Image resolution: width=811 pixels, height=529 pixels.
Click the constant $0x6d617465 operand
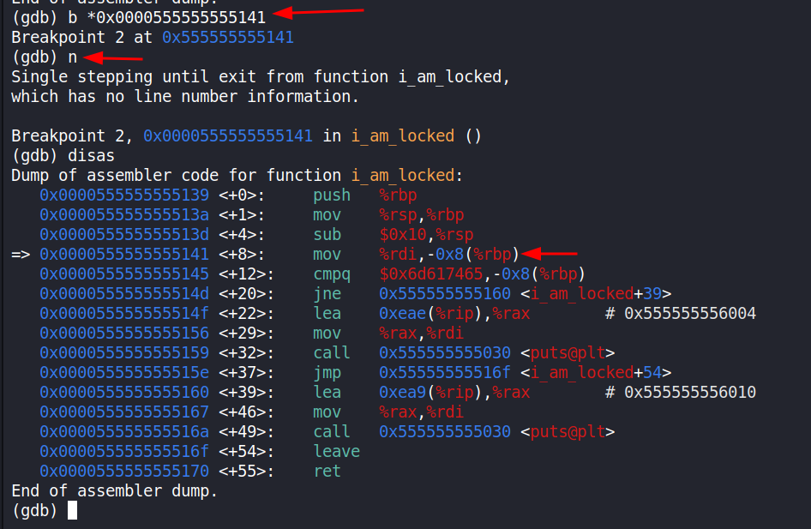click(426, 274)
